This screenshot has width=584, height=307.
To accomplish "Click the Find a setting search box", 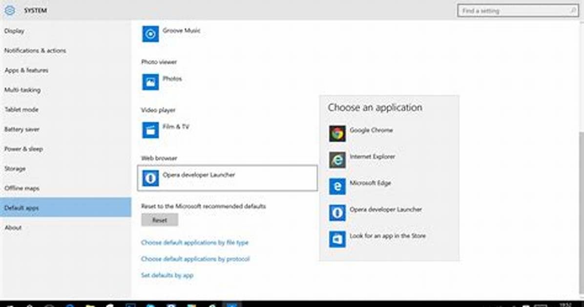I will pos(518,11).
